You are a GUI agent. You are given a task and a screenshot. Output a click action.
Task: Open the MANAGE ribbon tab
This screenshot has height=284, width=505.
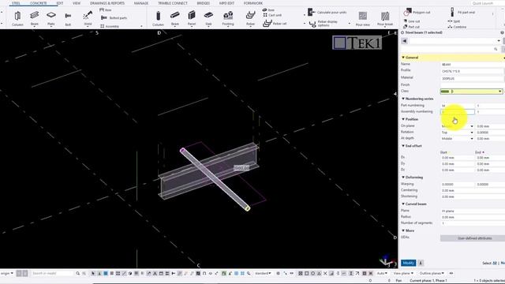click(x=141, y=3)
